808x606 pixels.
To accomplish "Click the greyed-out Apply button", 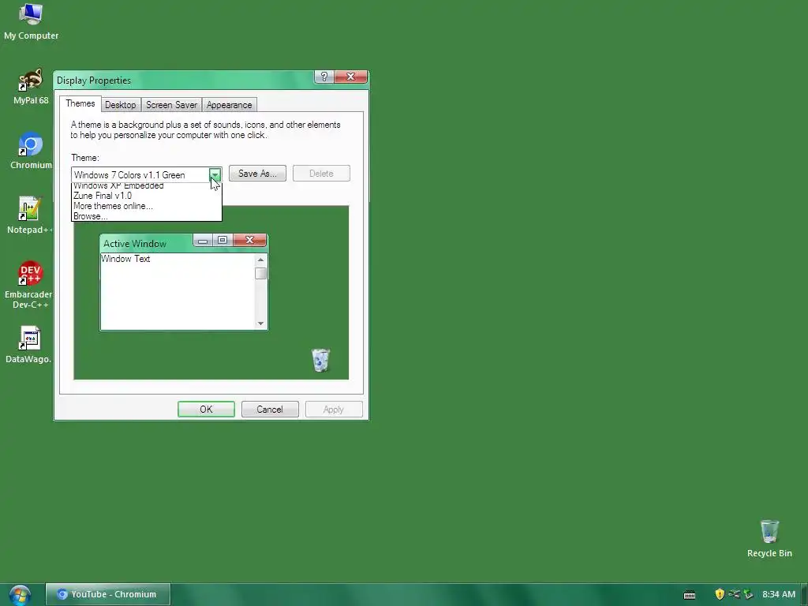I will point(334,410).
